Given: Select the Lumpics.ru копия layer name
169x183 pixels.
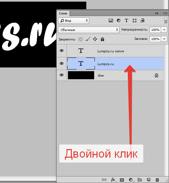Looking at the screenshot, I should pyautogui.click(x=111, y=51).
